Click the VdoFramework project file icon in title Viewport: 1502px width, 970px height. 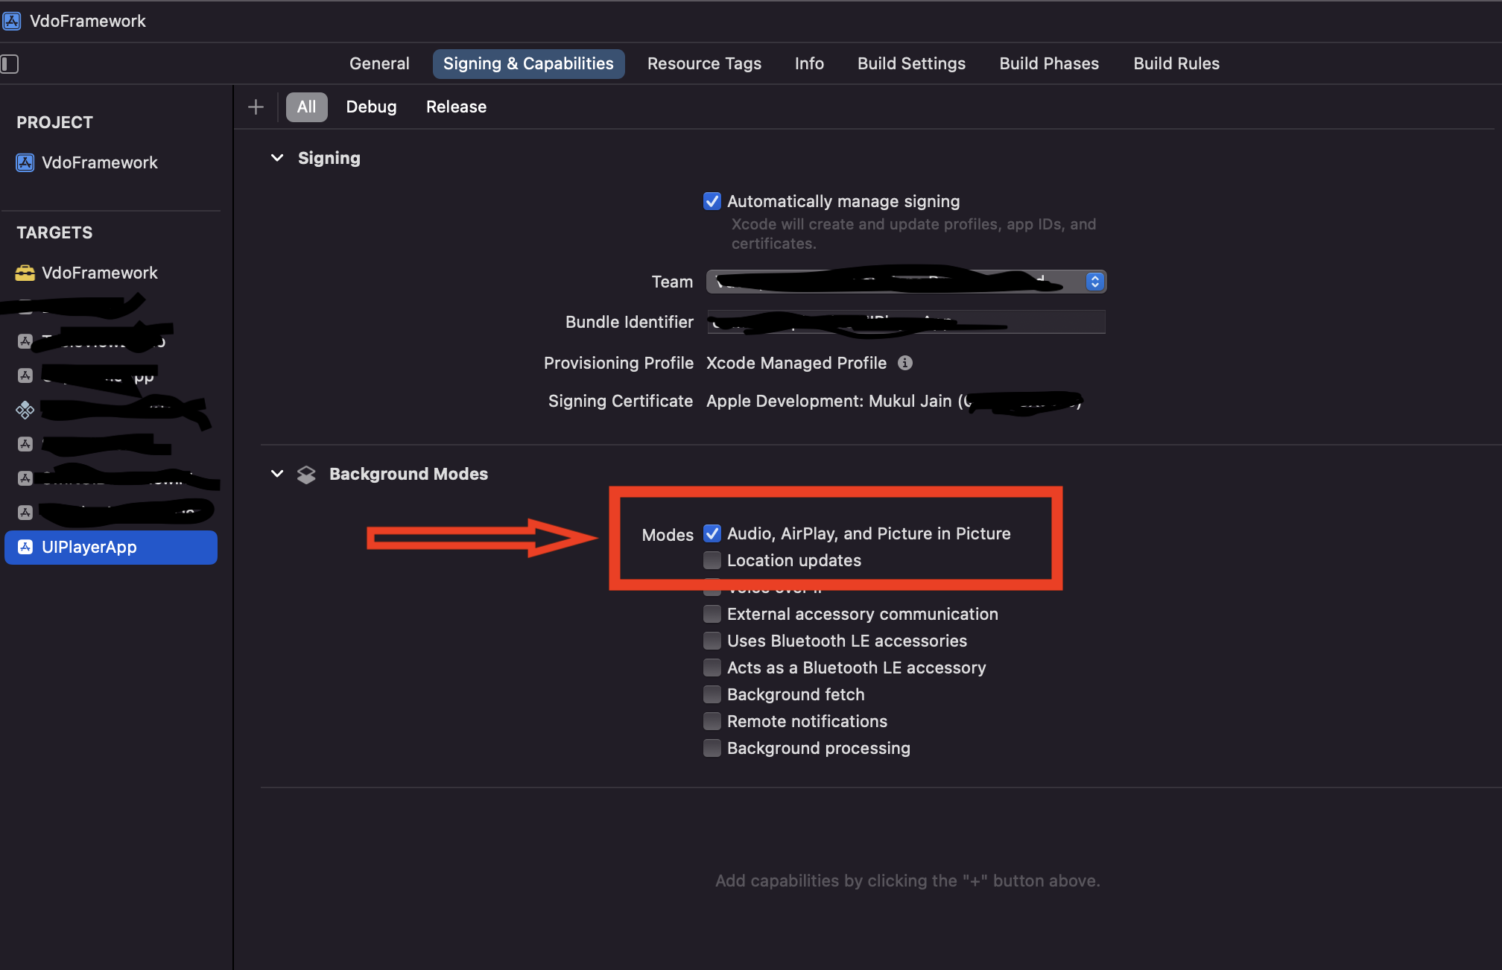coord(11,21)
